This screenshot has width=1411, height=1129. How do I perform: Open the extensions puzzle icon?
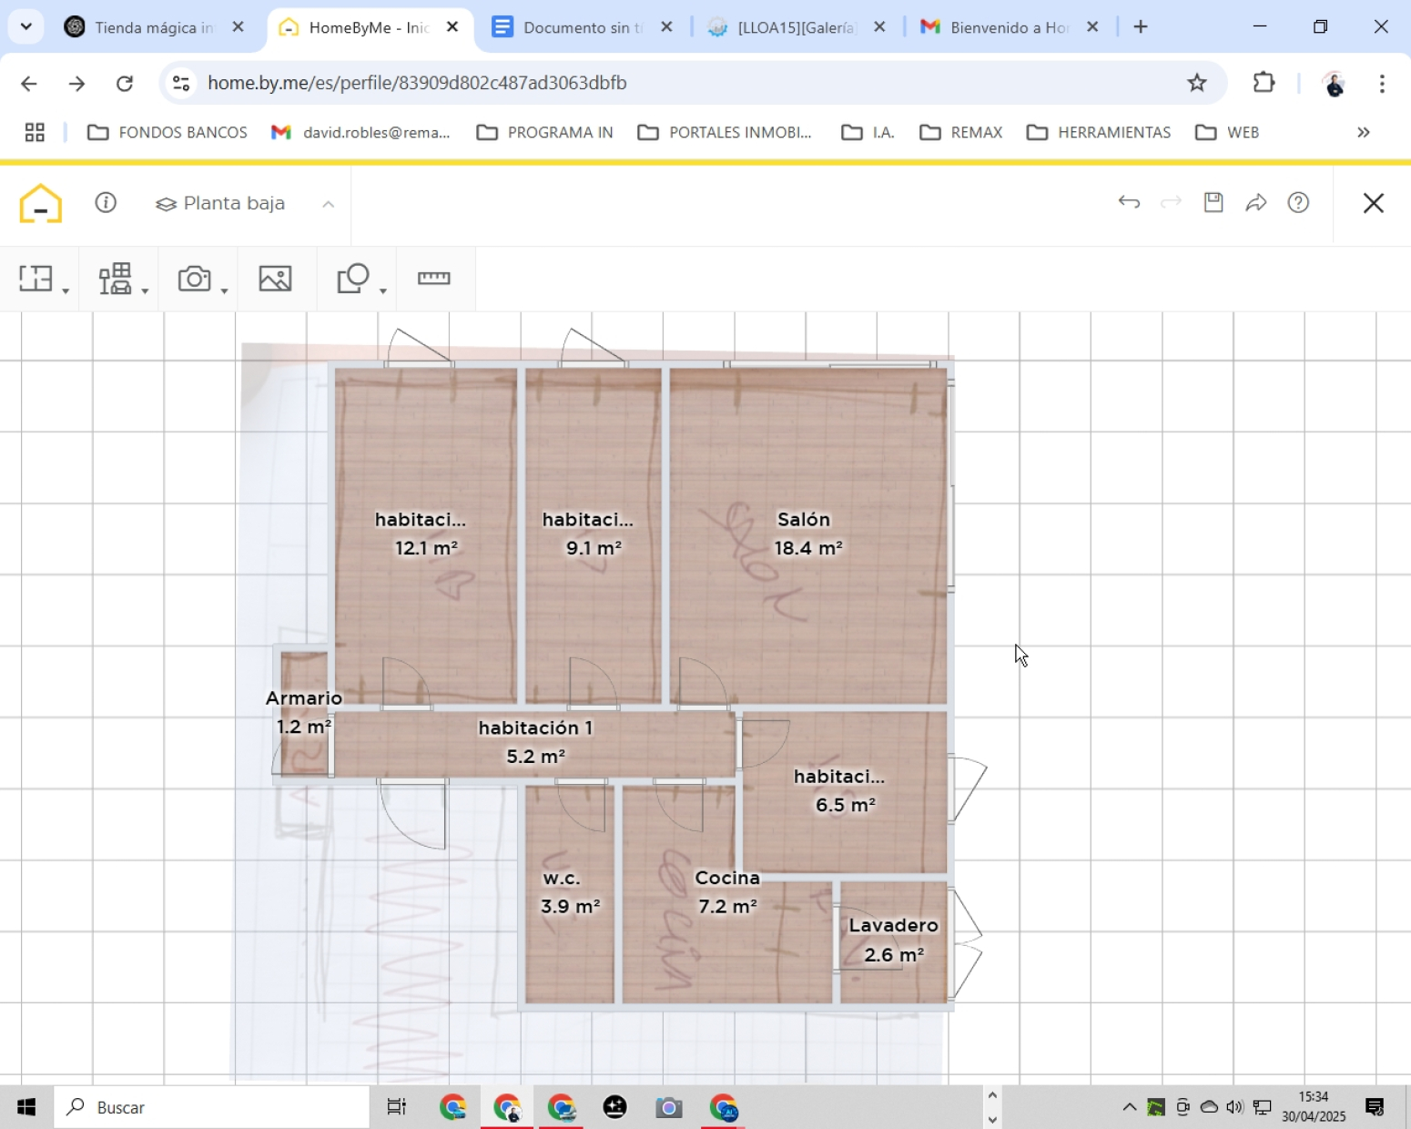(1264, 83)
